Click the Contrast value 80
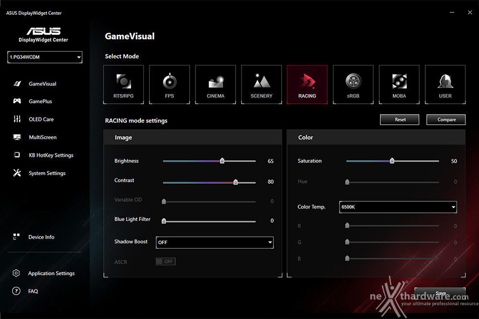 (271, 182)
